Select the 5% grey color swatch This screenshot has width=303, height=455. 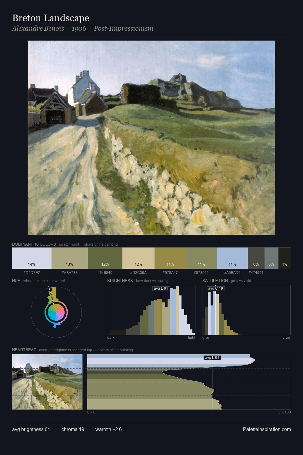pyautogui.click(x=271, y=258)
